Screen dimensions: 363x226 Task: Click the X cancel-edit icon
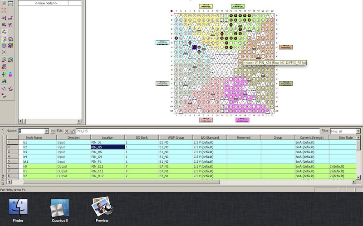click(x=67, y=131)
